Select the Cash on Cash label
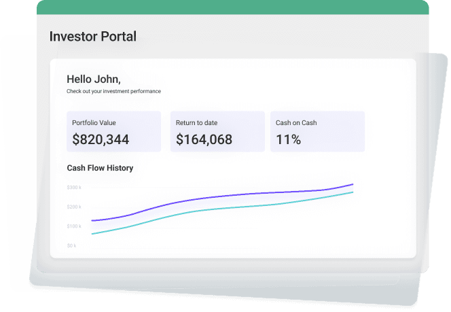Image resolution: width=451 pixels, height=312 pixels. point(296,123)
